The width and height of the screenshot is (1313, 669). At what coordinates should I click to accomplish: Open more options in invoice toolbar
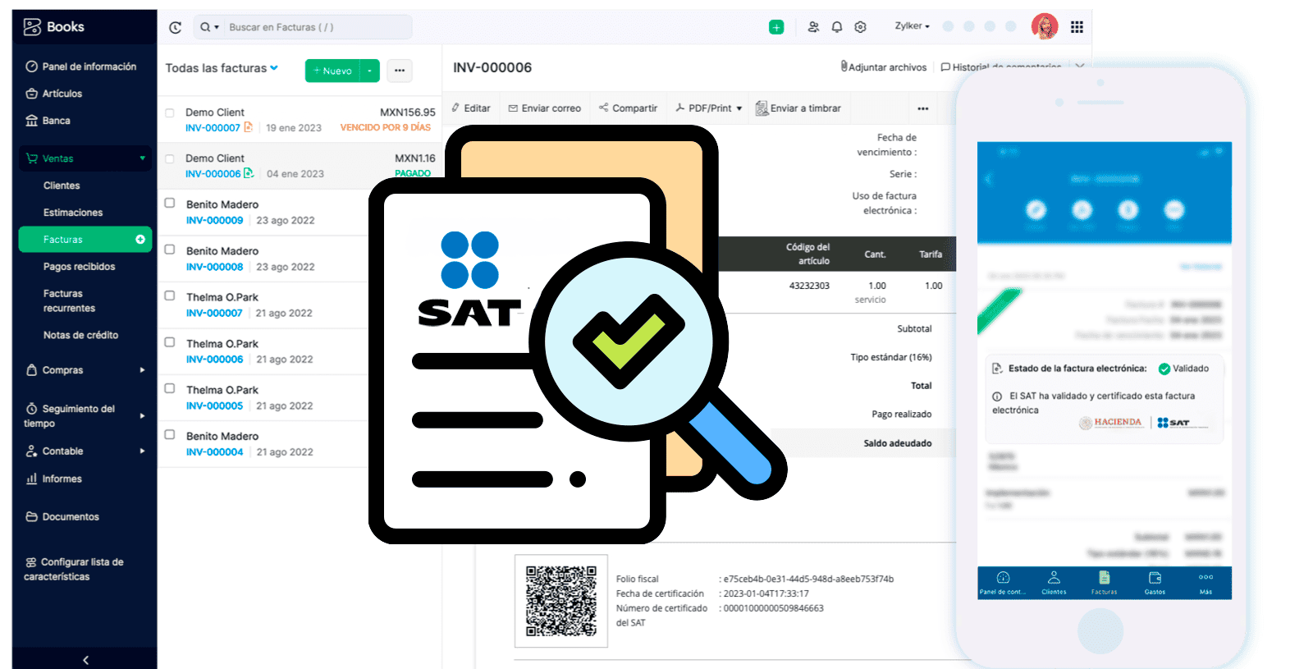coord(923,108)
